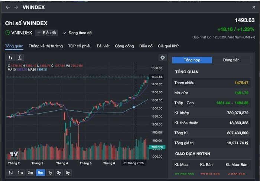Viewport: 260px width, 181px height.
Task: Toggle the Đang theo dõi following status
Action: coord(78,33)
